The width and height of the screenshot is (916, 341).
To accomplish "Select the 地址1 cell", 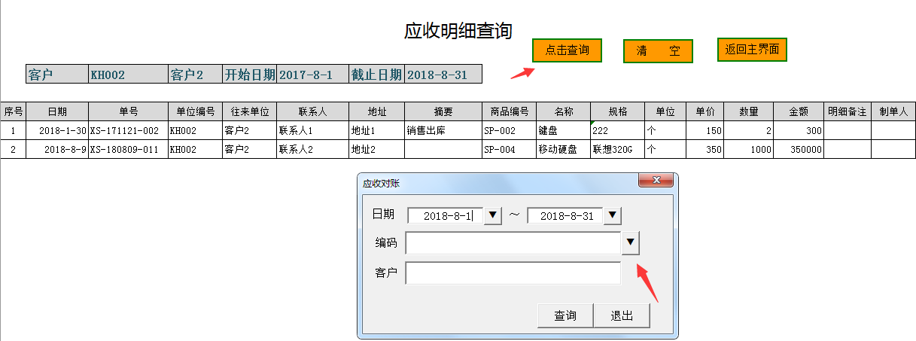I will 376,130.
